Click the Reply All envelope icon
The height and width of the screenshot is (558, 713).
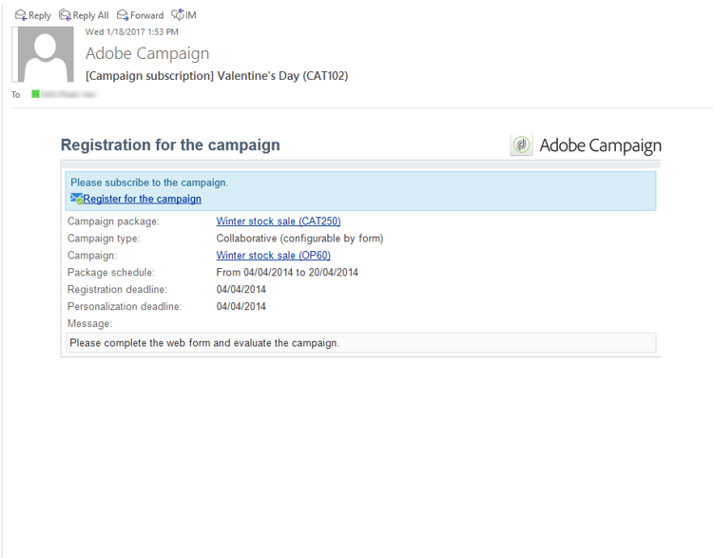(65, 15)
